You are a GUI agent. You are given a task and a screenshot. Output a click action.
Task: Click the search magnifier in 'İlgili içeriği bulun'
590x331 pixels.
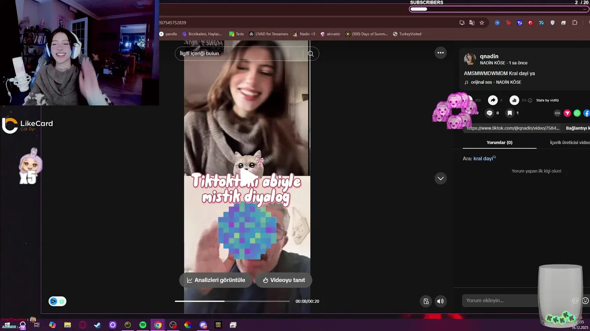tap(311, 54)
